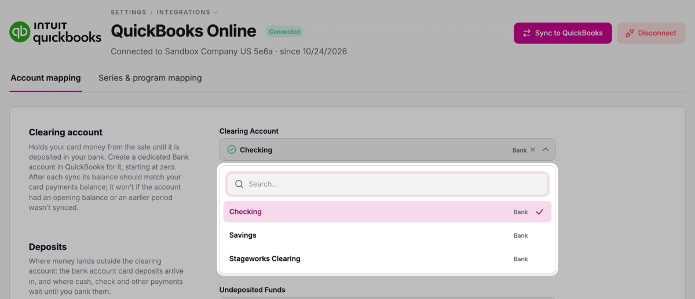
Task: Click the Disconnect button
Action: tap(651, 33)
